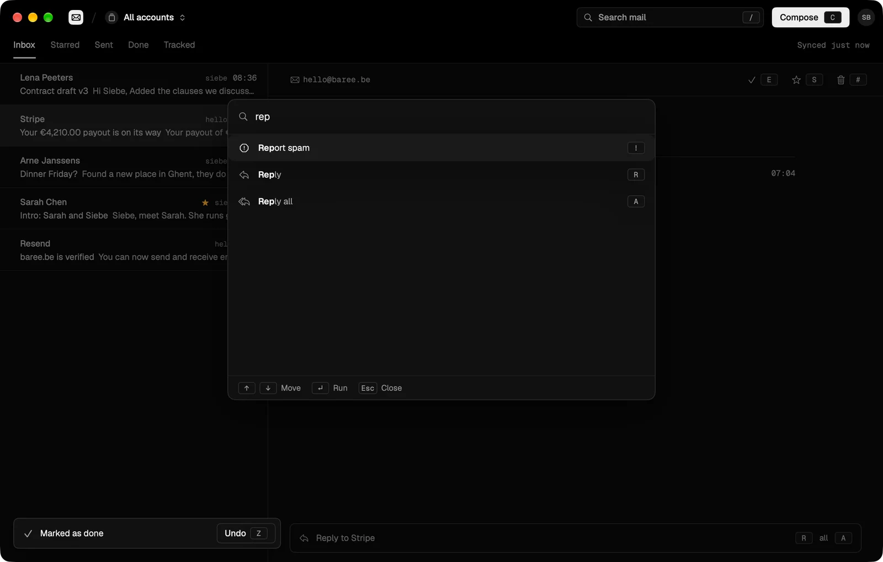Star the open email via star icon
Screen dimensions: 883x562
click(796, 80)
